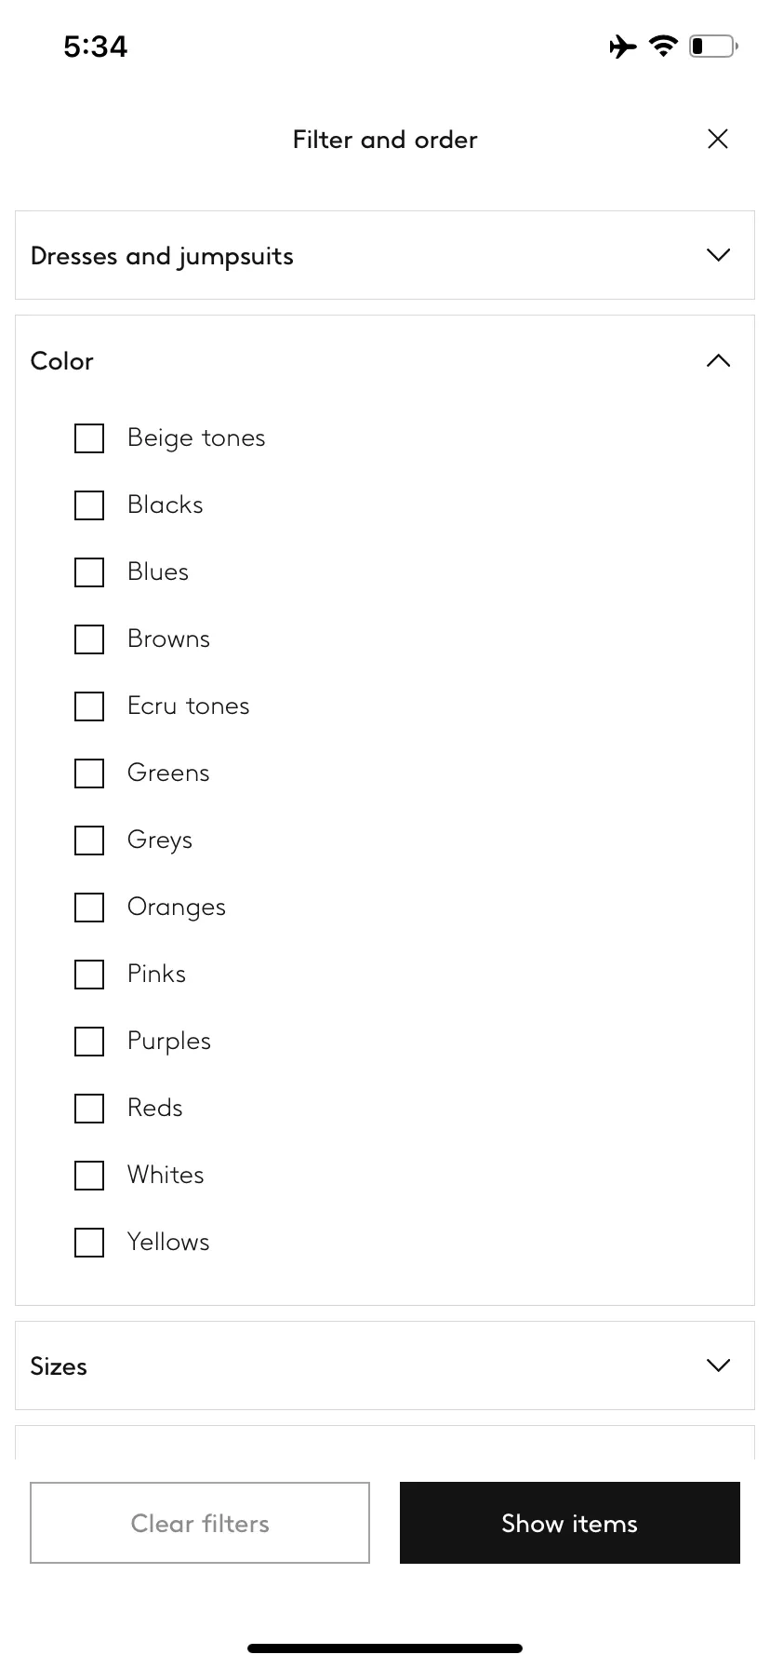Select Pinks in the color list
The width and height of the screenshot is (770, 1668).
pyautogui.click(x=89, y=975)
